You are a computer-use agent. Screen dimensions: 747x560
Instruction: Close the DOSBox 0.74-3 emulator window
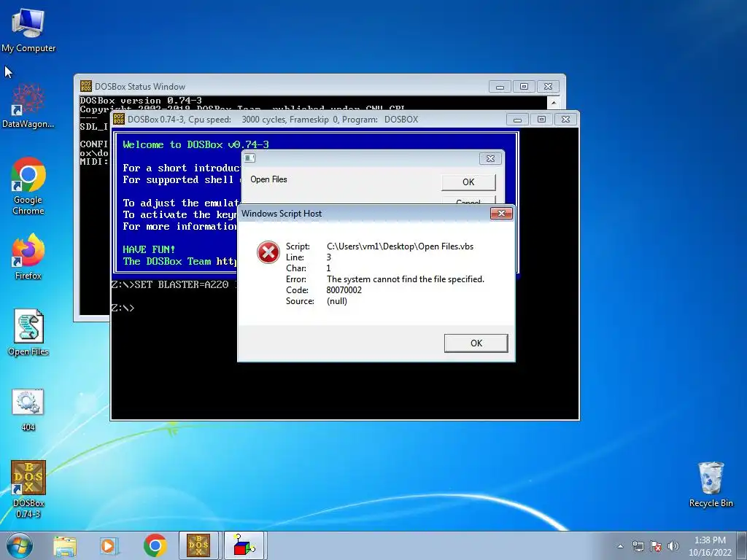pos(565,120)
